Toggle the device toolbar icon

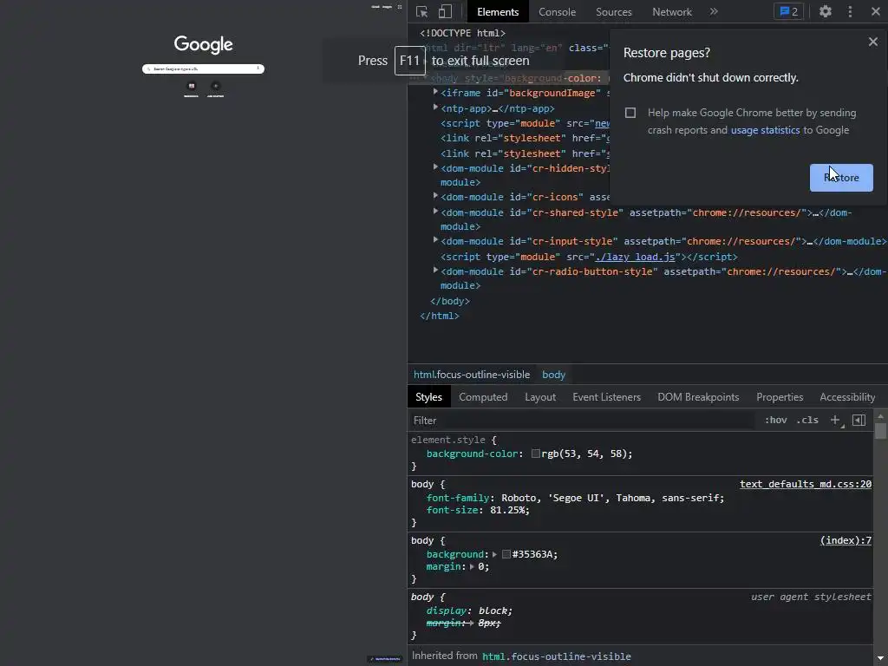[446, 12]
